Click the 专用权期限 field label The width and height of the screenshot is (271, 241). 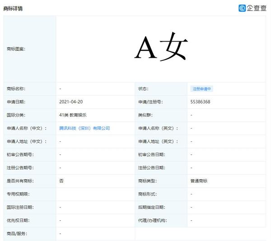pyautogui.click(x=18, y=194)
